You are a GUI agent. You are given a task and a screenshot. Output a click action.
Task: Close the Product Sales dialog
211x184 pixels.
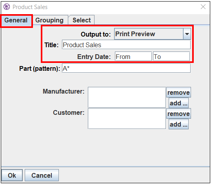203,7
